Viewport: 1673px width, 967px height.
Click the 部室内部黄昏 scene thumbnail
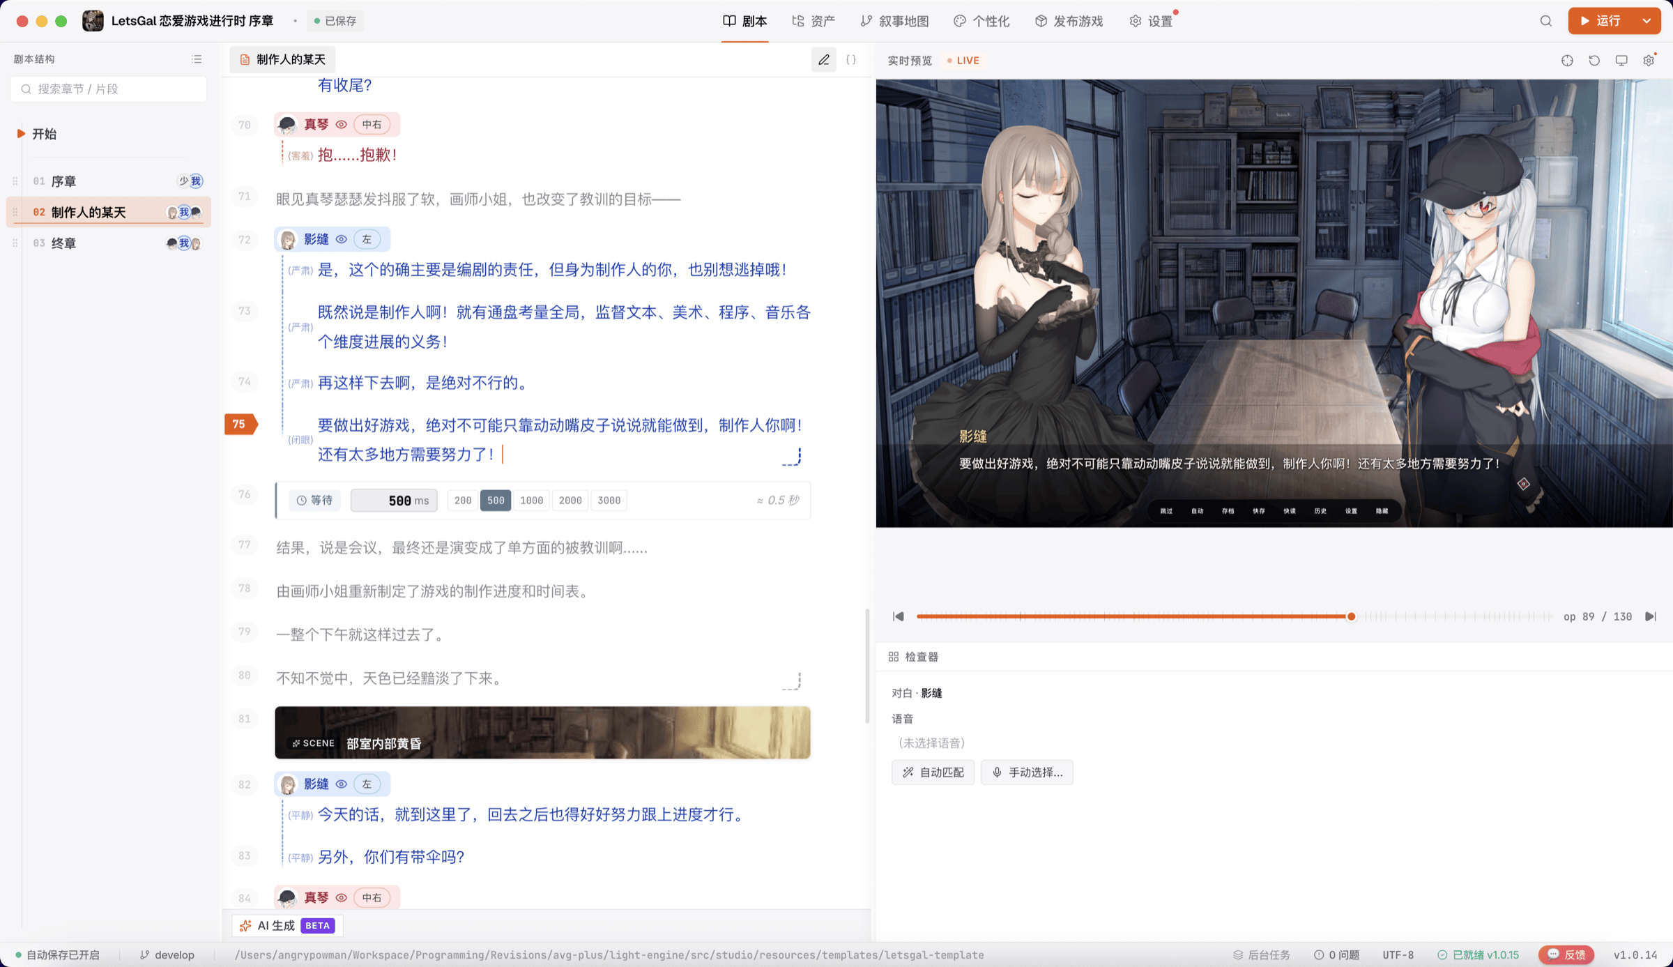pyautogui.click(x=542, y=733)
